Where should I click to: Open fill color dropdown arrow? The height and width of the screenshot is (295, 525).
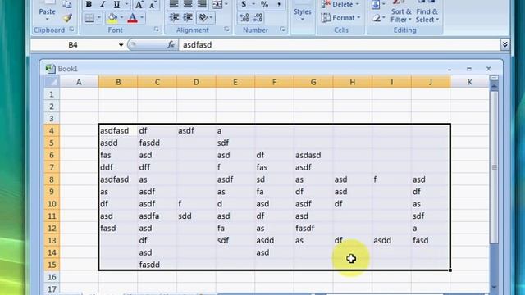(121, 18)
